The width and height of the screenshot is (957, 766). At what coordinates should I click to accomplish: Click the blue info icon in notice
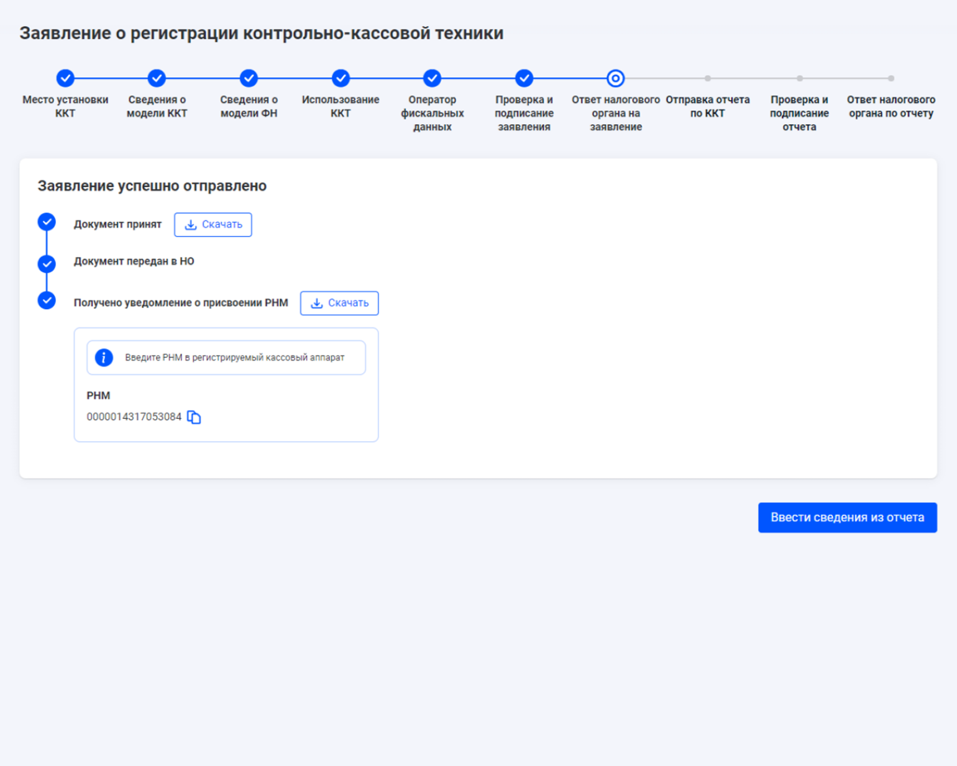point(104,358)
